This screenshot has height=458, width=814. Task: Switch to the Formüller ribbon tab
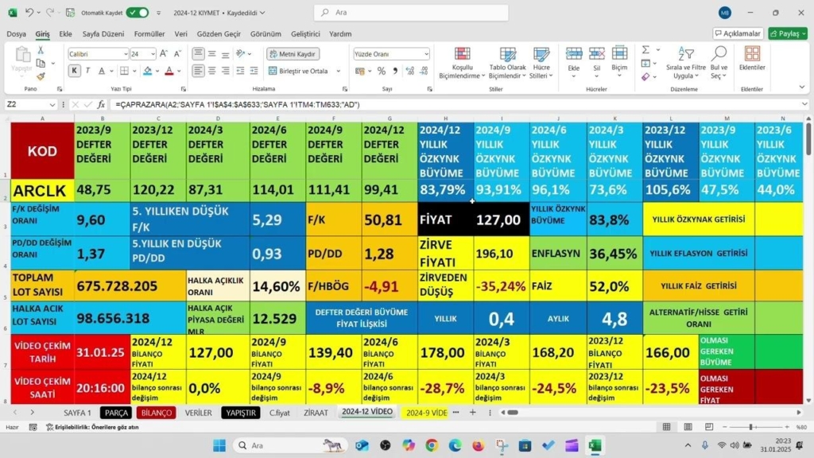click(x=149, y=33)
